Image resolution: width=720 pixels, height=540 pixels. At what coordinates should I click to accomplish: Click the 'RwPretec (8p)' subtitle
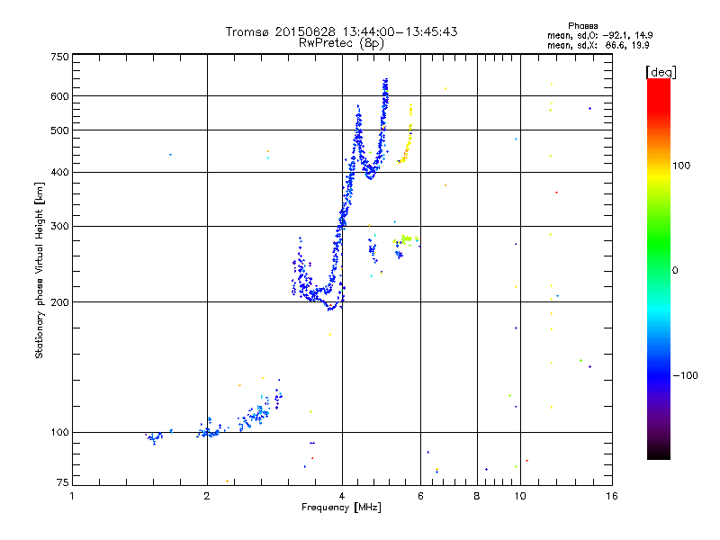341,43
